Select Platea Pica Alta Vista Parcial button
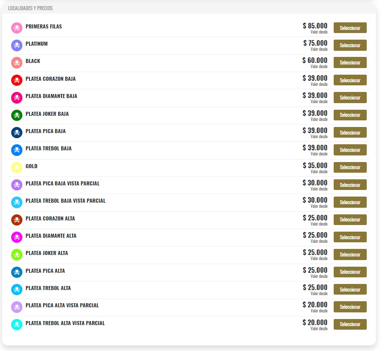This screenshot has height=351, width=382. click(350, 307)
